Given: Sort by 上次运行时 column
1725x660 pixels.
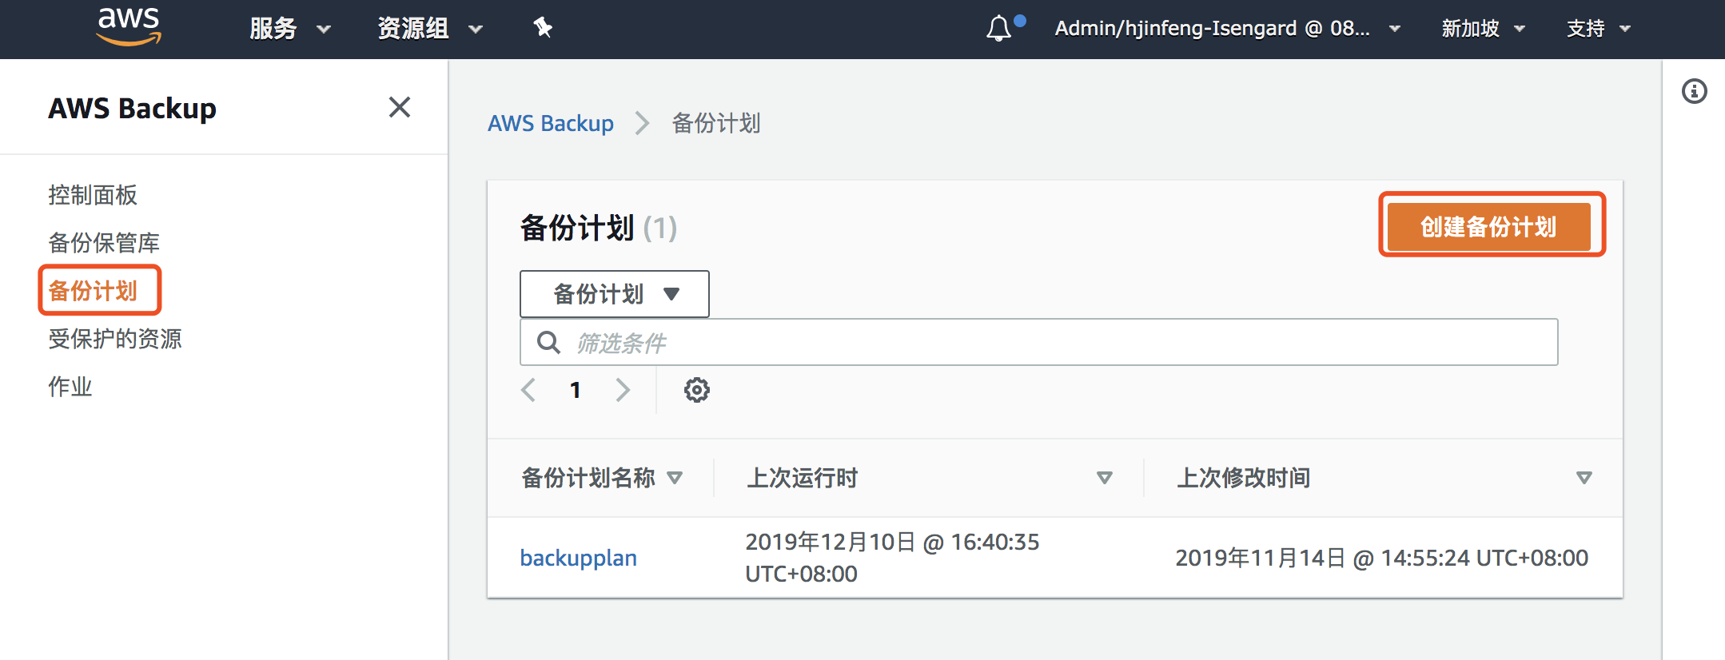Looking at the screenshot, I should pos(929,478).
